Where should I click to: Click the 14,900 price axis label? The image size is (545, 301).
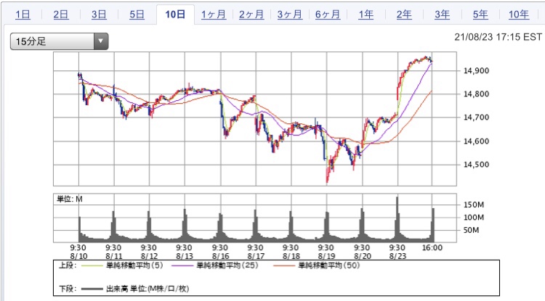coord(476,71)
